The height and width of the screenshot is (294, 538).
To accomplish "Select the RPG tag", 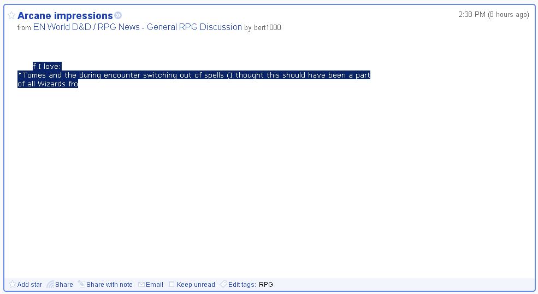I will tap(266, 285).
